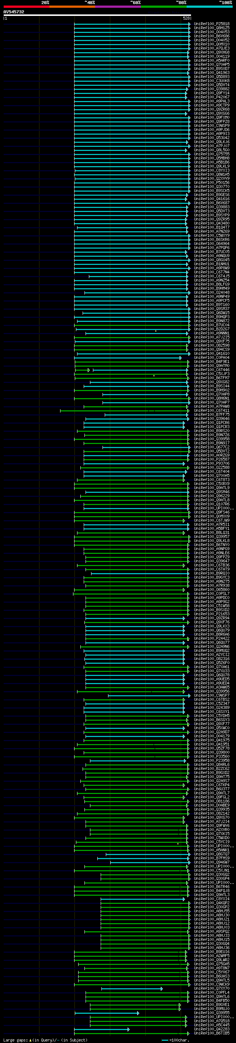236x1043 pixels.
Task: Select label UniRef100_Q9XGG6
Action: 212,113
